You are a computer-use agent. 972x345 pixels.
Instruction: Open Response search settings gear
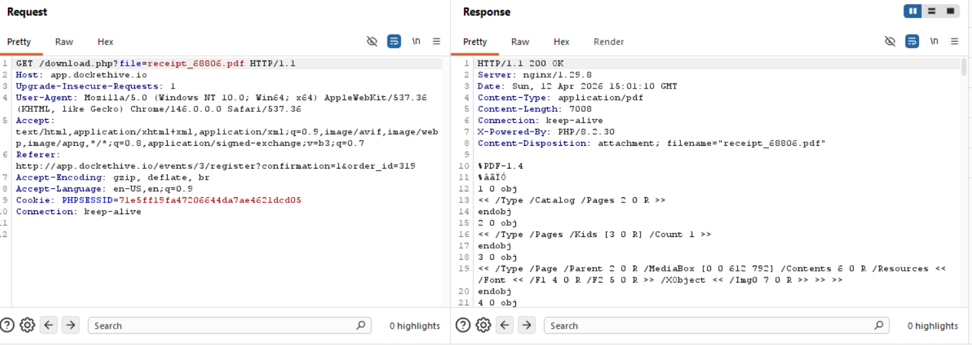point(483,325)
